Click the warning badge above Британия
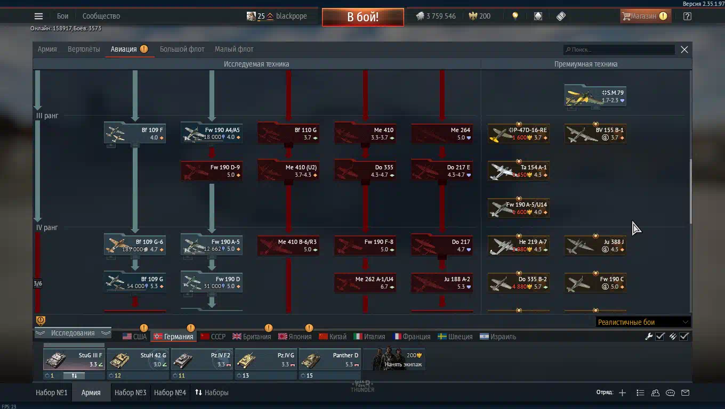 (268, 328)
